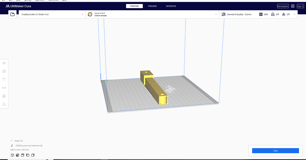This screenshot has width=306, height=160.
Task: Click the support structure icon
Action: tap(273, 14)
